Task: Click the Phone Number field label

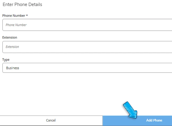Action: (14, 16)
